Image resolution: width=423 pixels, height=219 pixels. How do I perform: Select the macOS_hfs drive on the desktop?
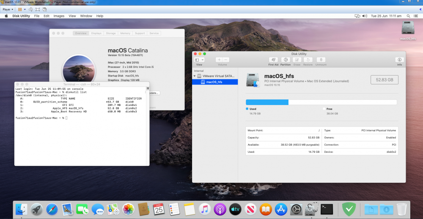(408, 30)
